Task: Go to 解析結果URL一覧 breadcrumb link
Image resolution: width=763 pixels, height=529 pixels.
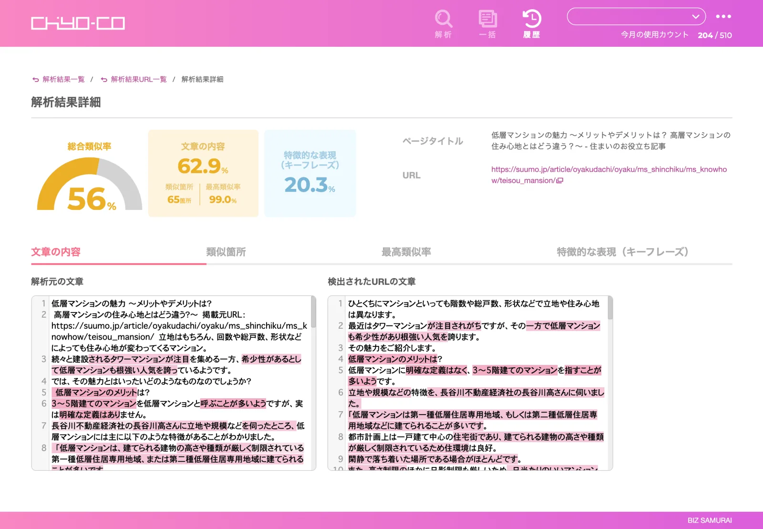Action: (139, 79)
